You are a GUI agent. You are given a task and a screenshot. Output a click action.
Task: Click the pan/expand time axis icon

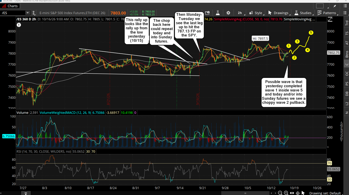[x=292, y=193]
